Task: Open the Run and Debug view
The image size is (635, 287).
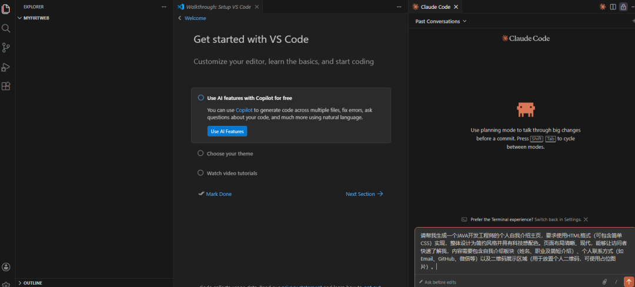Action: 6,67
